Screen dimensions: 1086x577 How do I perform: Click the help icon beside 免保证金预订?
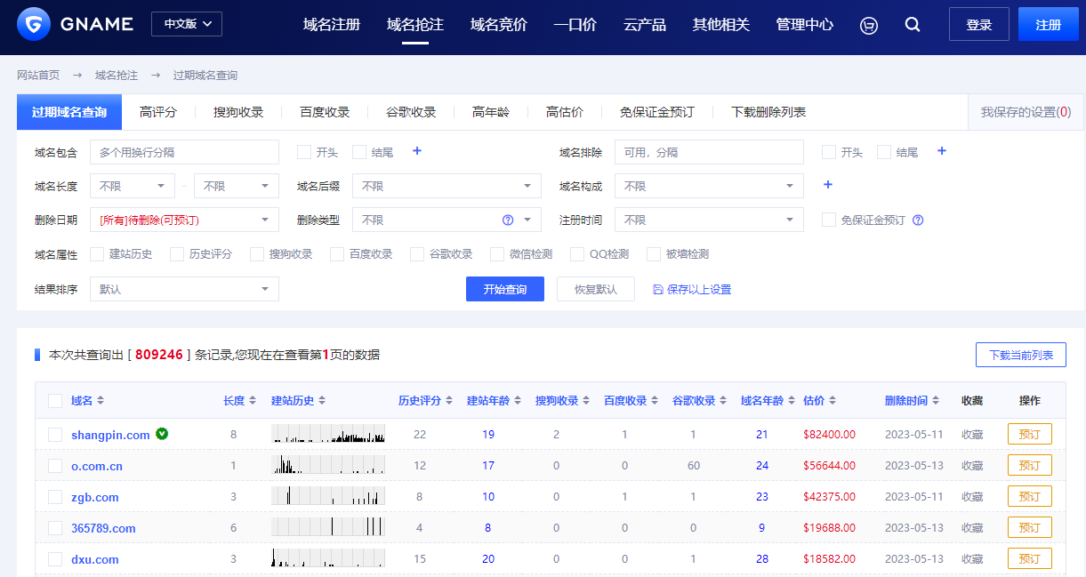917,220
